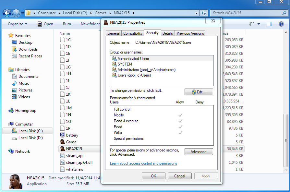Click the Edit... permissions button
290x192 pixels.
pyautogui.click(x=199, y=92)
